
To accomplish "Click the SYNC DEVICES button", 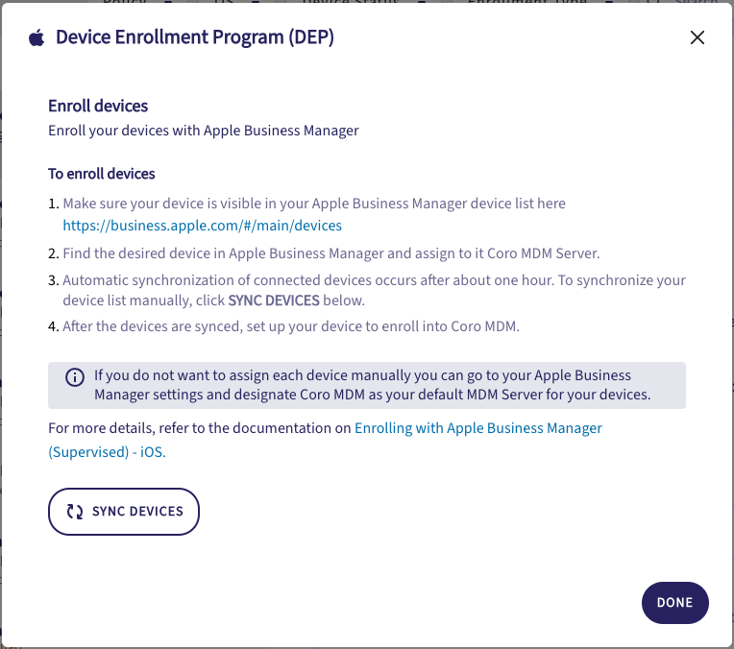I will tap(124, 512).
